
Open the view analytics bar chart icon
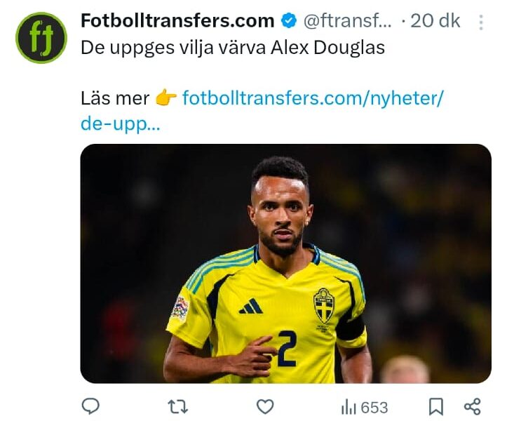[x=349, y=407]
